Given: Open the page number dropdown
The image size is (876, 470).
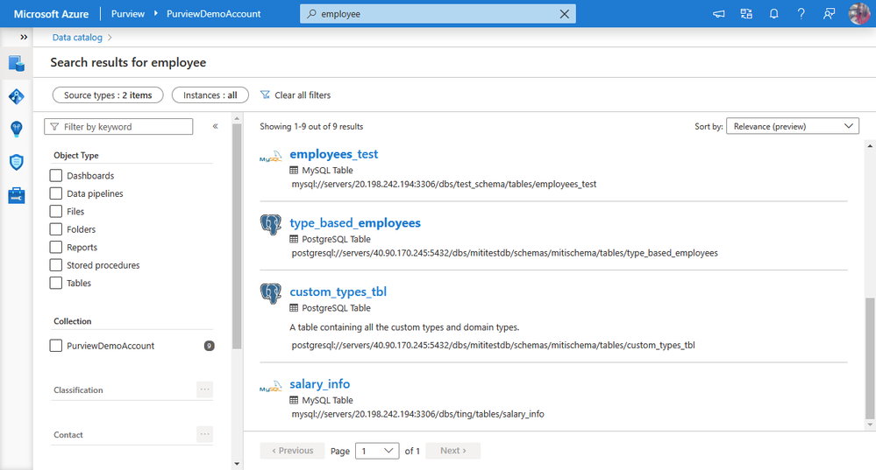Looking at the screenshot, I should [377, 451].
